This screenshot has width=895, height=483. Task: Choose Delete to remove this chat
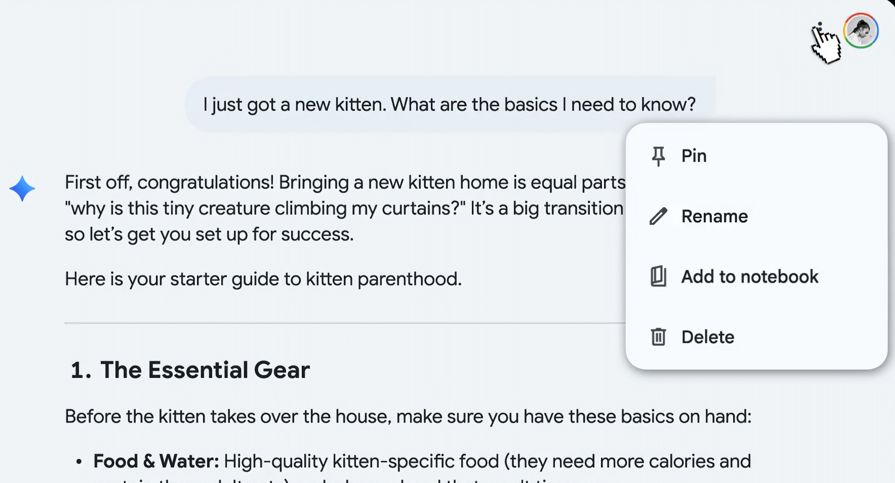tap(707, 337)
